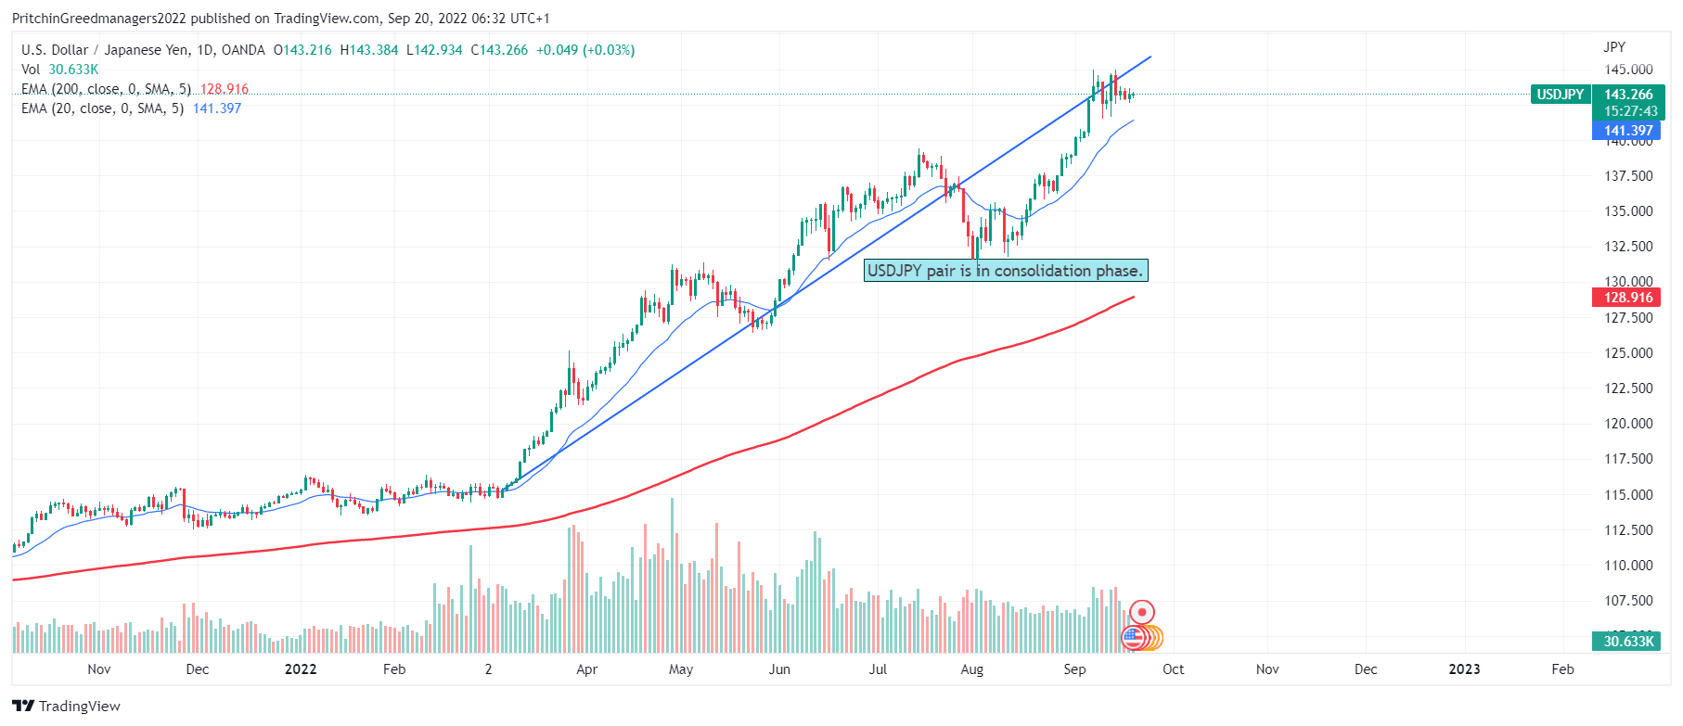Click the Aug label on time axis

click(971, 669)
